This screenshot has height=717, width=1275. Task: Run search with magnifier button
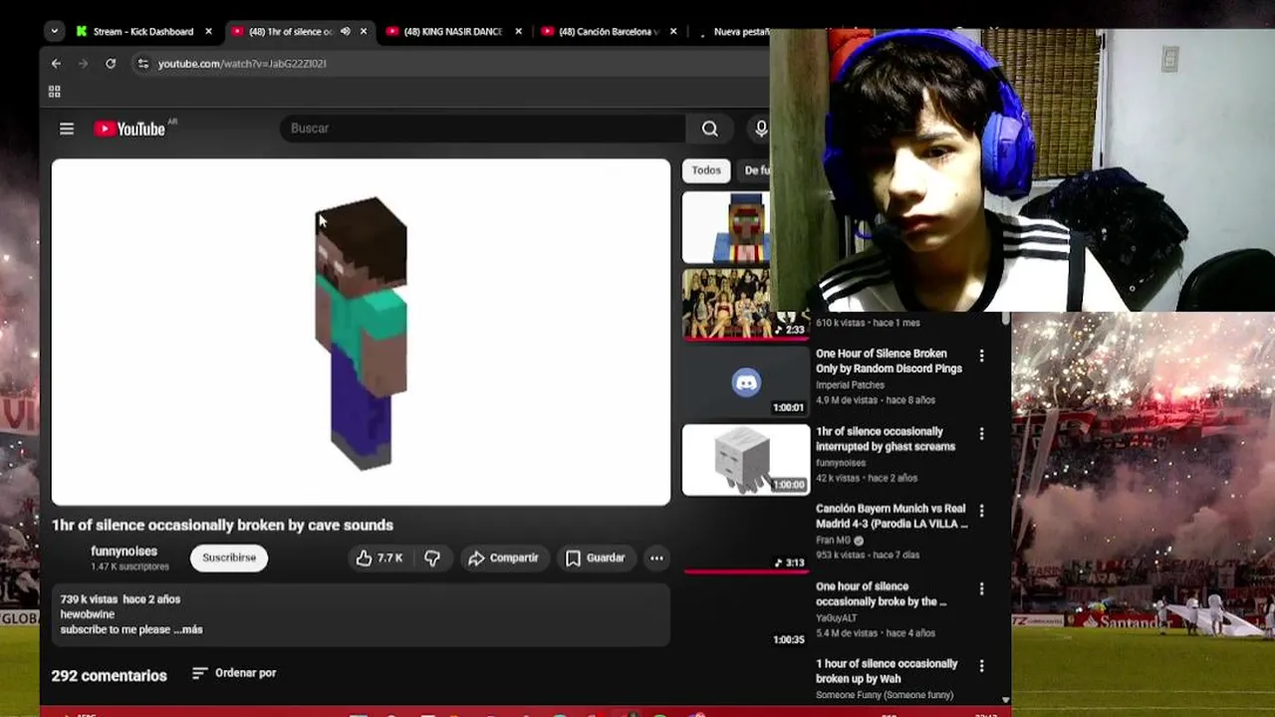tap(709, 128)
